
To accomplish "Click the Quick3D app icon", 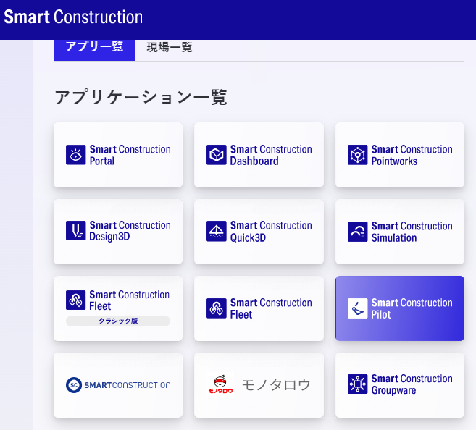I will [217, 231].
